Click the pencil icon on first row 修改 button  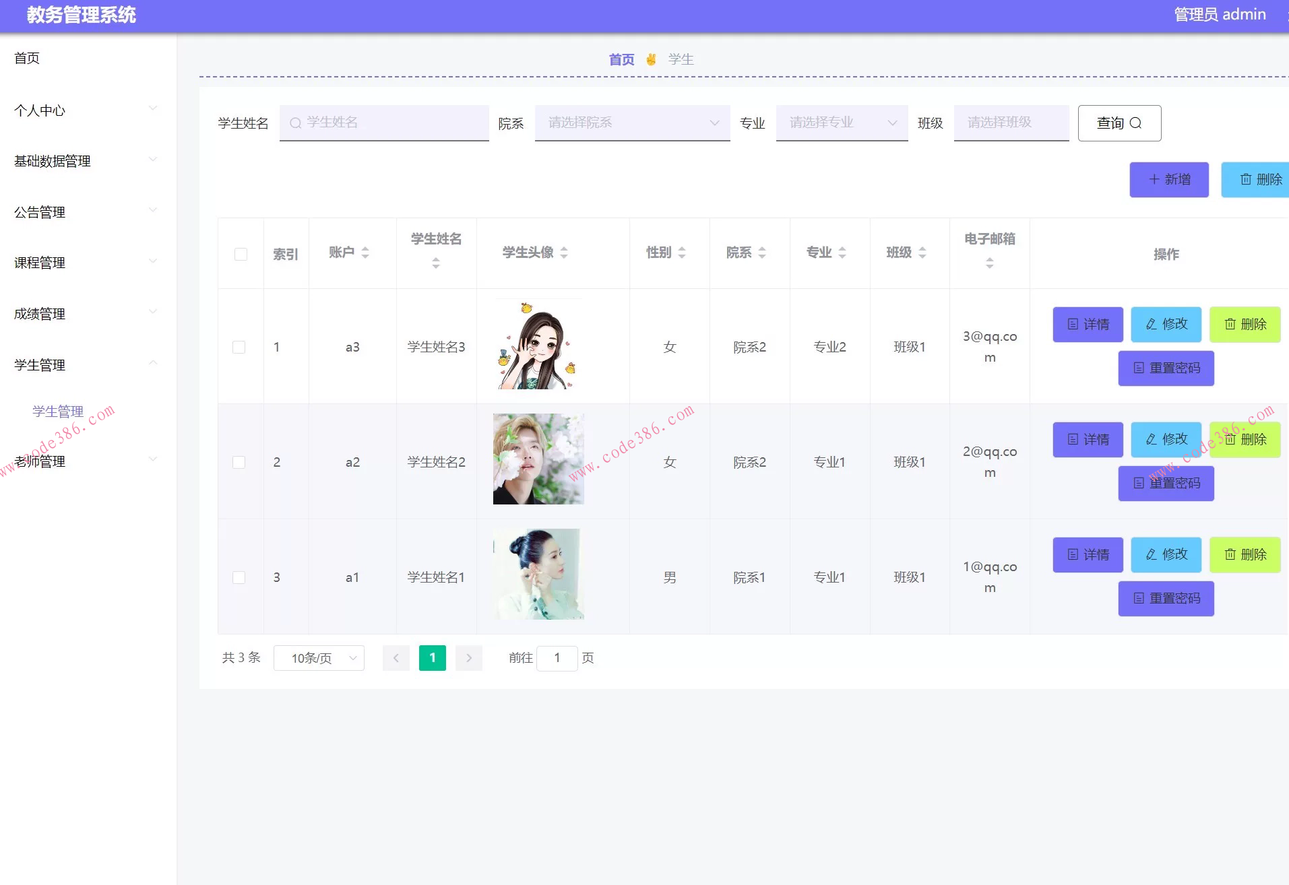coord(1151,324)
